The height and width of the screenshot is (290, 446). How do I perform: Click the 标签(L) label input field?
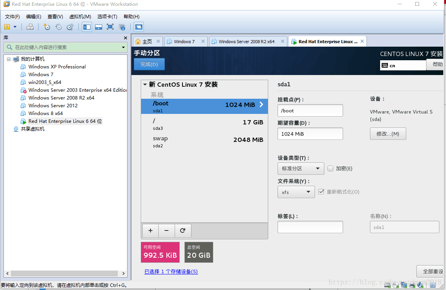(x=310, y=227)
